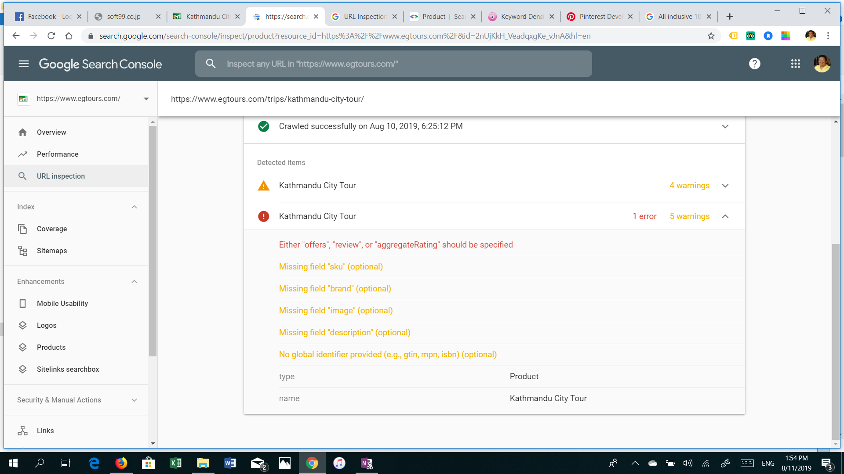The image size is (844, 474).
Task: Collapse the Index section
Action: pos(135,207)
